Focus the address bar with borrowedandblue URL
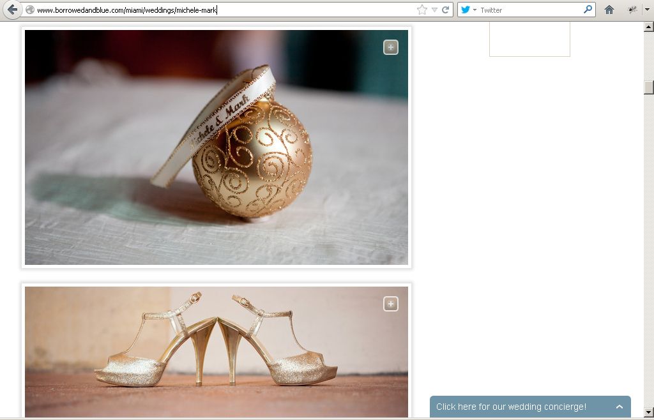This screenshot has height=420, width=654. tap(225, 10)
